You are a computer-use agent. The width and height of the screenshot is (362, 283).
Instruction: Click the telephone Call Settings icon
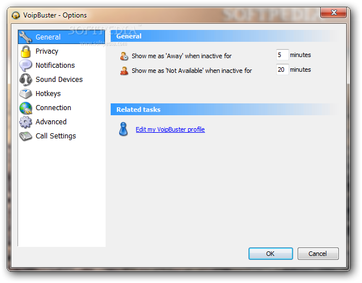25,136
